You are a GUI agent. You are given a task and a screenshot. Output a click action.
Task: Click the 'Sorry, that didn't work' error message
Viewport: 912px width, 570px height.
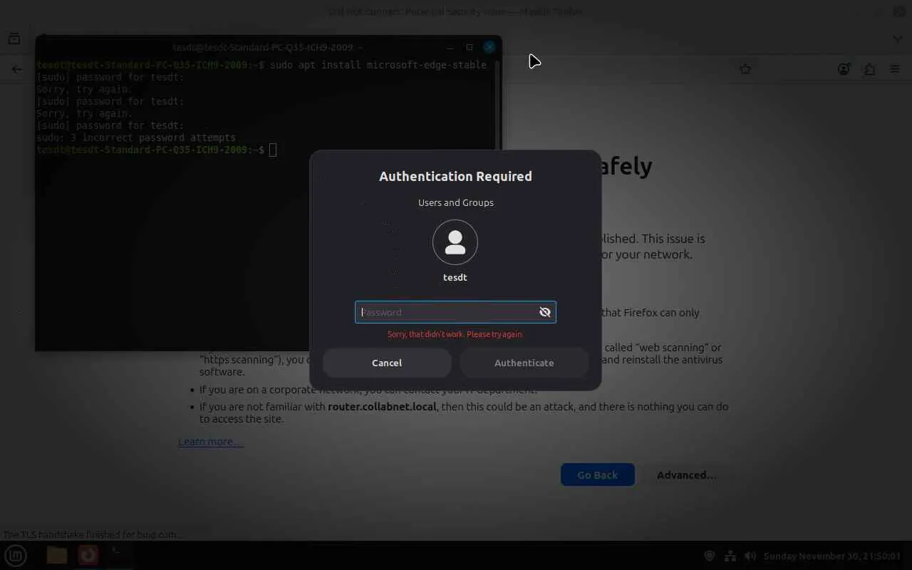coord(455,334)
